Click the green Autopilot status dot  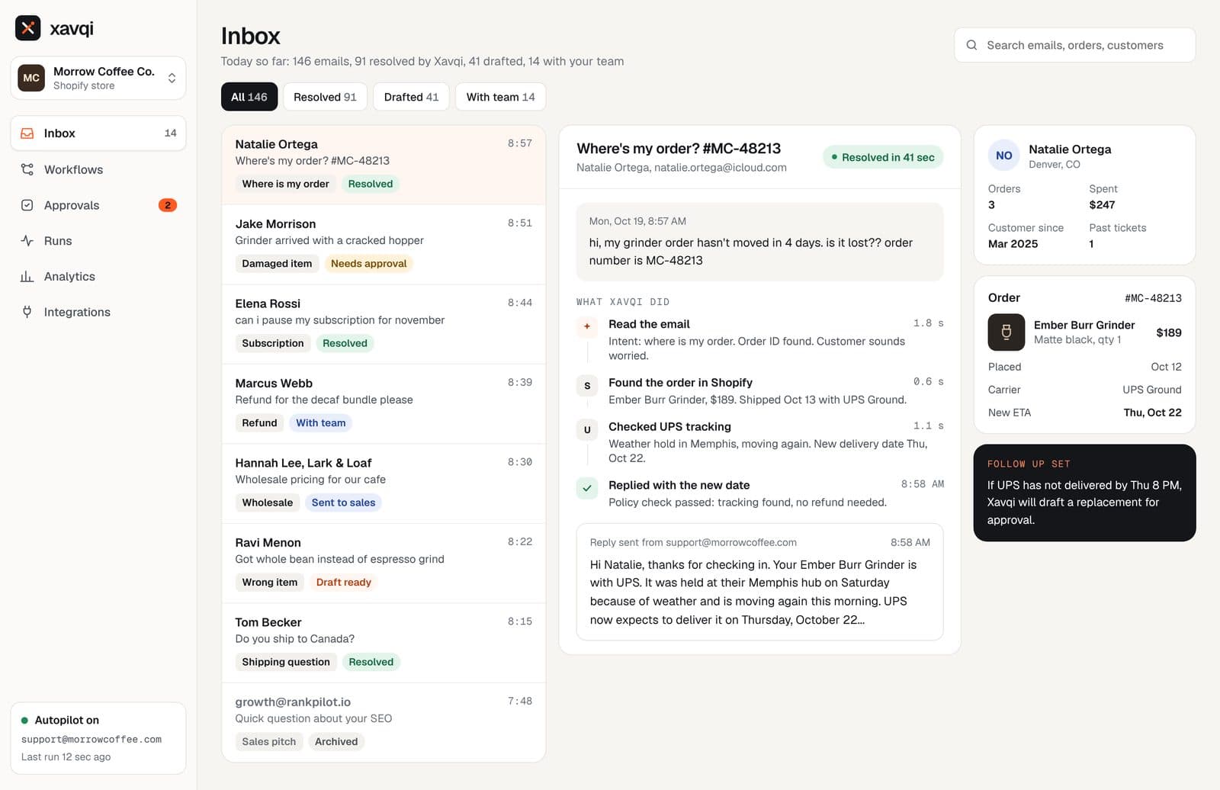(x=24, y=721)
